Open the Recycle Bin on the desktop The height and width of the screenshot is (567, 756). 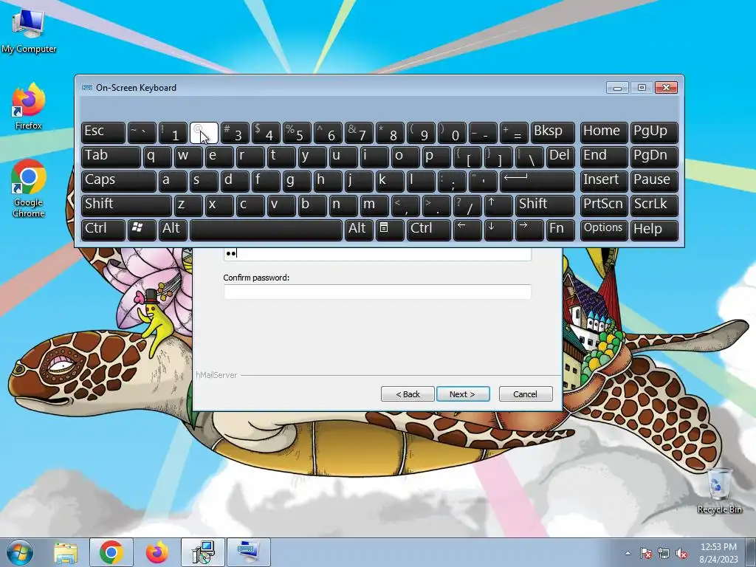[x=719, y=490]
